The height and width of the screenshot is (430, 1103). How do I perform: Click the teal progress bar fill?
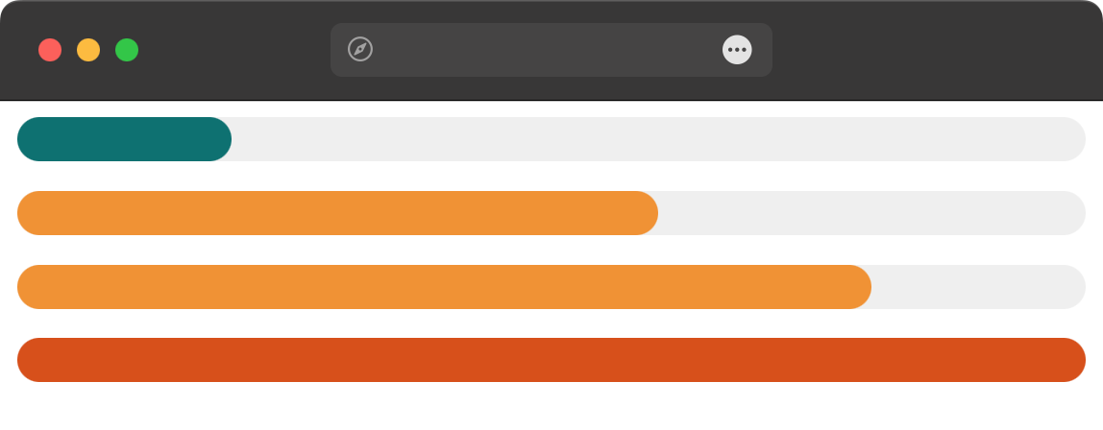125,139
